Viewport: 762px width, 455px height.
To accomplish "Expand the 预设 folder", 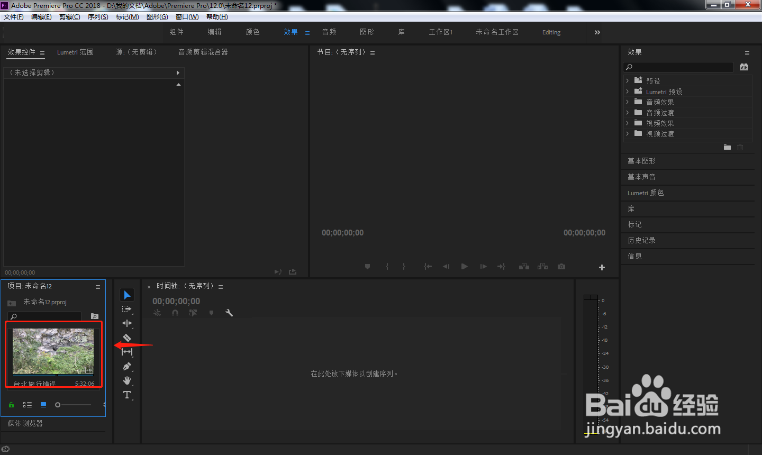I will (x=628, y=80).
